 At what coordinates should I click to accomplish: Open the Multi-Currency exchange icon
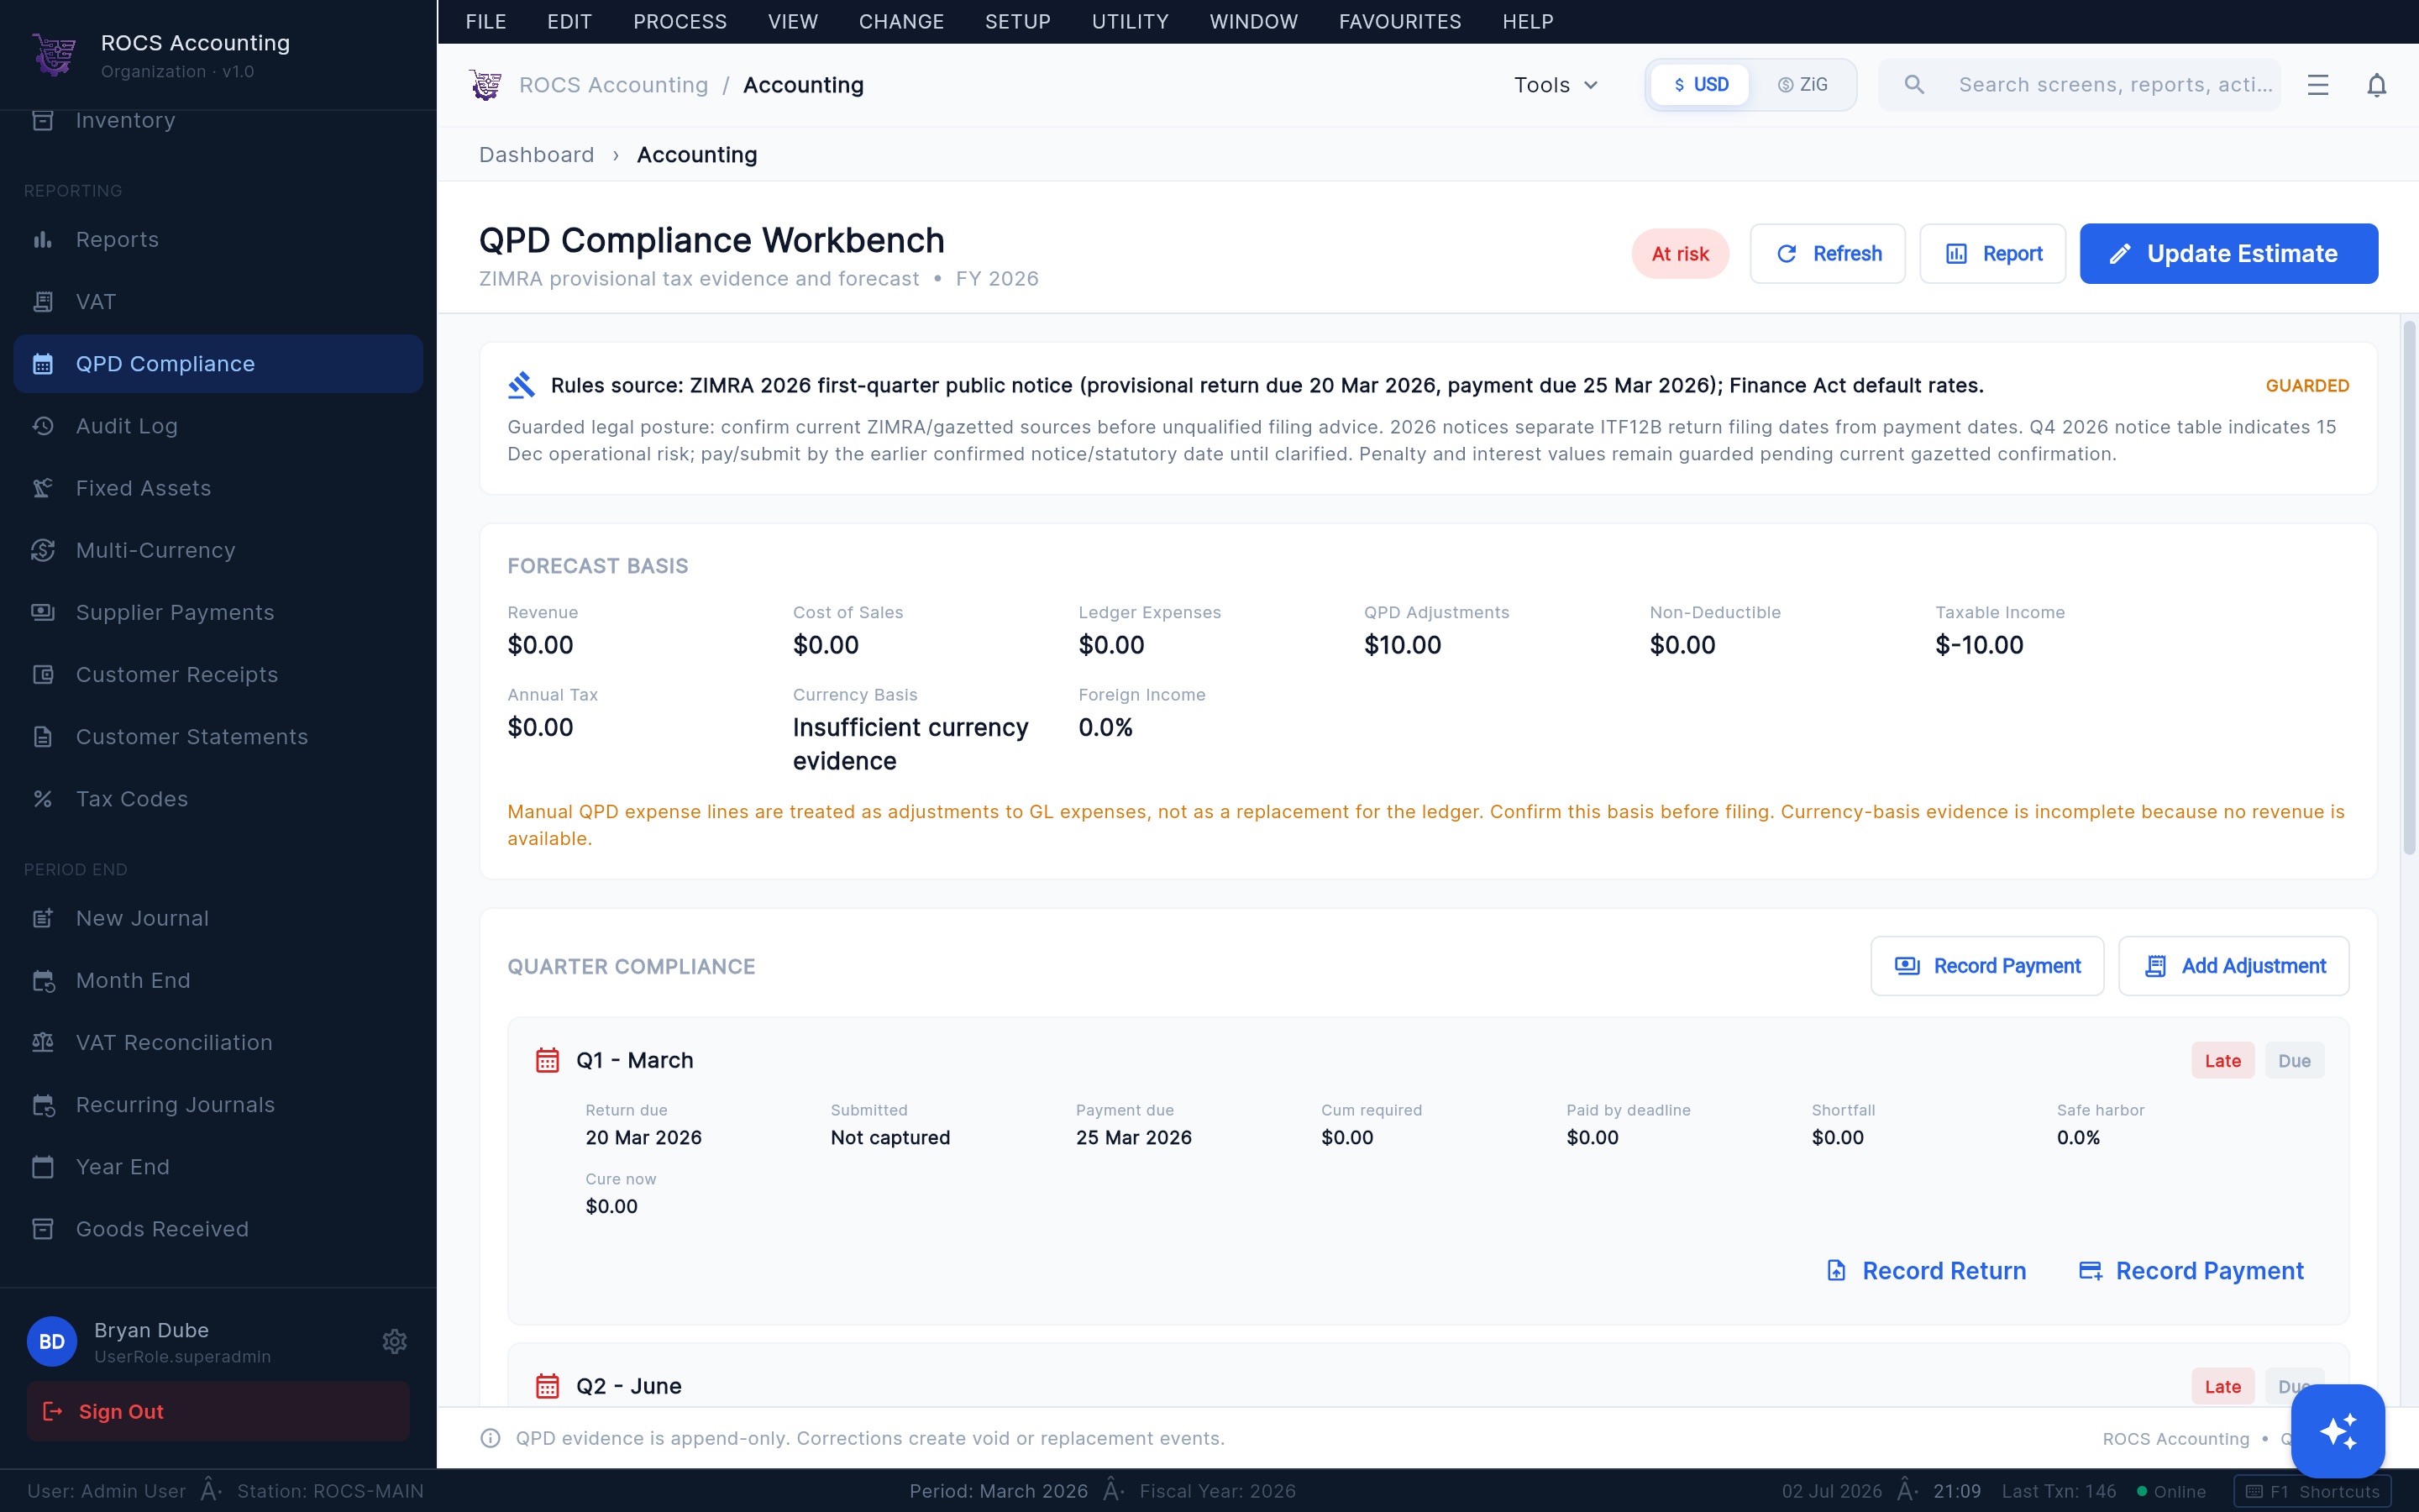click(43, 550)
